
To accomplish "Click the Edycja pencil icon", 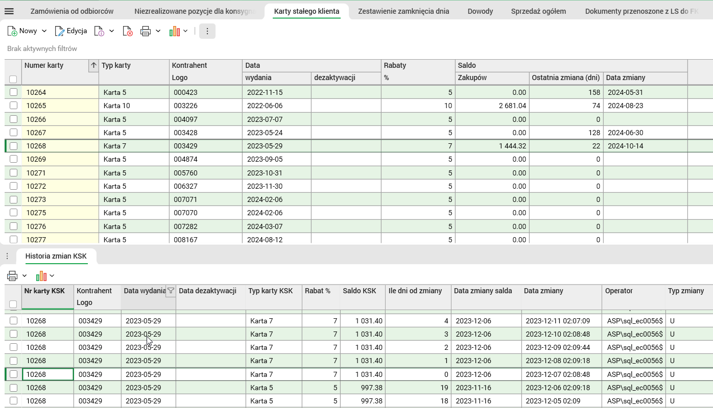I will [x=60, y=31].
